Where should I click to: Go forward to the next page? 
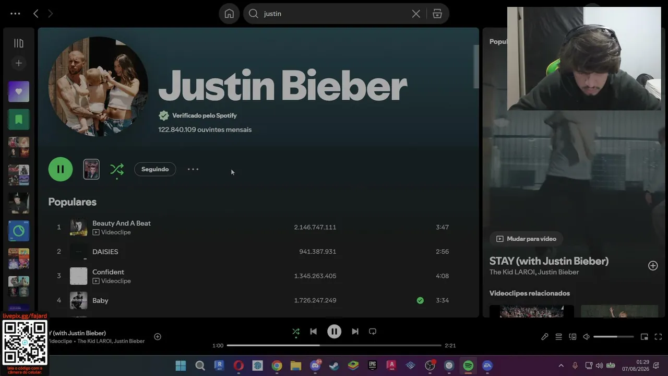coord(51,14)
